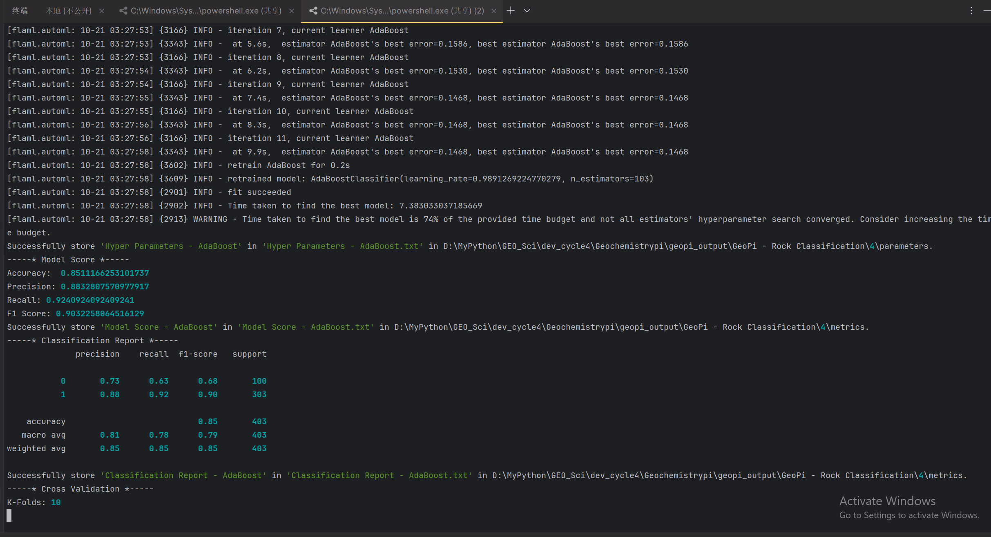Click class 0 precision value 0.73

[x=110, y=381]
